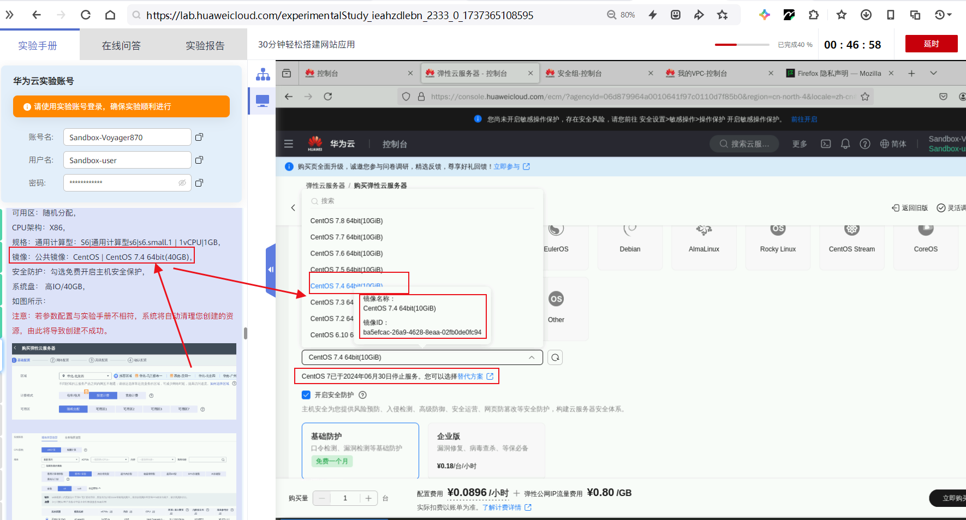Switch to the 我的VPC-控制台 Firefox tab
This screenshot has width=966, height=520.
pos(719,73)
